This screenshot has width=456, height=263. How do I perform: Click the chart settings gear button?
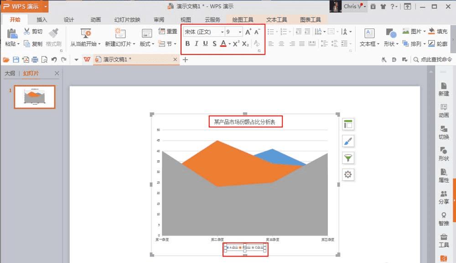click(x=348, y=174)
